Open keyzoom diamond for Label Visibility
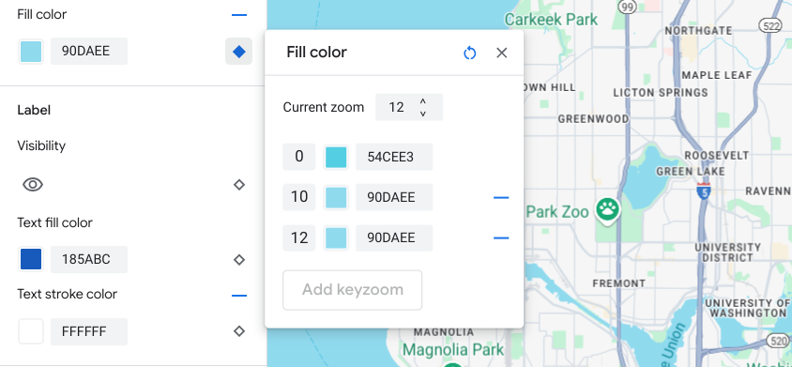792x367 pixels. point(239,185)
